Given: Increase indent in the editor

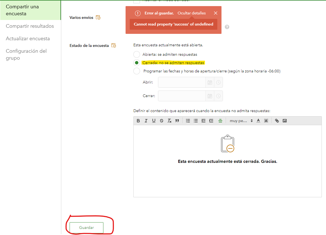Looking at the screenshot, I should tap(211, 121).
